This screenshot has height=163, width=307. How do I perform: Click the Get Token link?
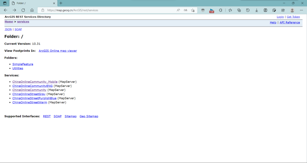pos(293,17)
